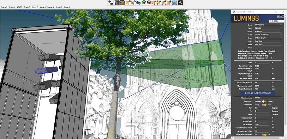Click the red circular projector icon
Screen dimensions: 287x139
pos(149,2)
